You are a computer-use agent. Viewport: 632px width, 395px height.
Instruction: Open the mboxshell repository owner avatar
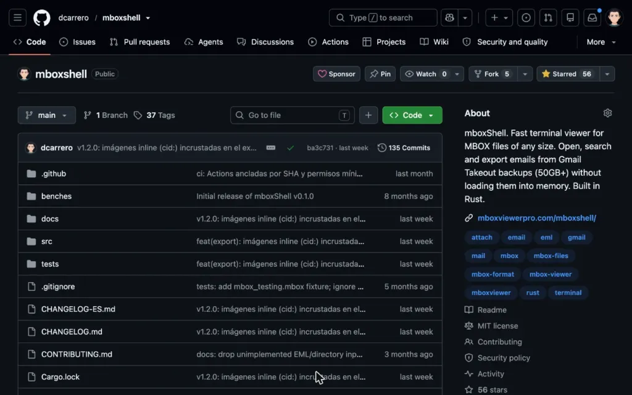(24, 74)
